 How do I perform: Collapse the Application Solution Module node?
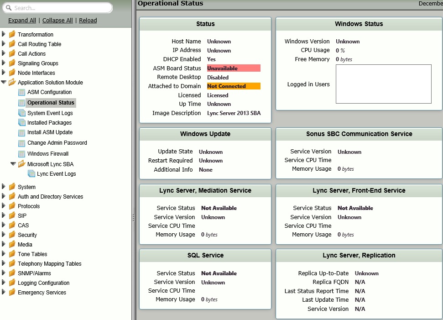coord(4,83)
